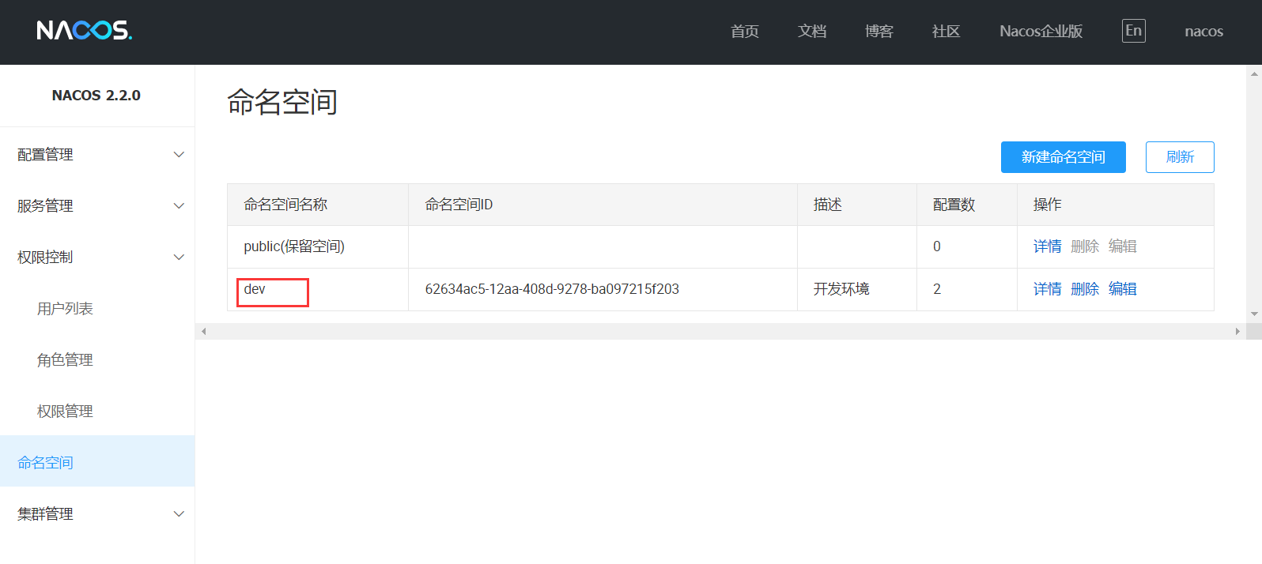Viewport: 1262px width, 564px height.
Task: Expand the 集群管理 sidebar section
Action: tap(96, 514)
